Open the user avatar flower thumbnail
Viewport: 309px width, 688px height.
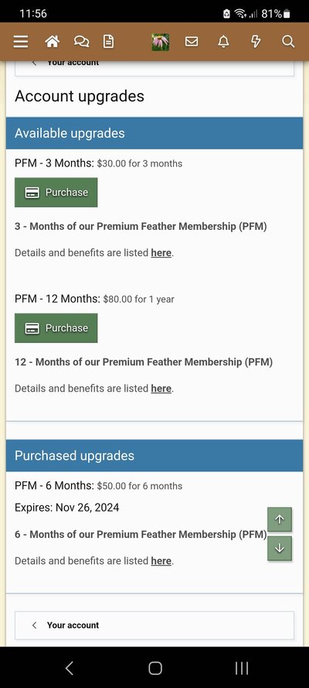(x=161, y=42)
